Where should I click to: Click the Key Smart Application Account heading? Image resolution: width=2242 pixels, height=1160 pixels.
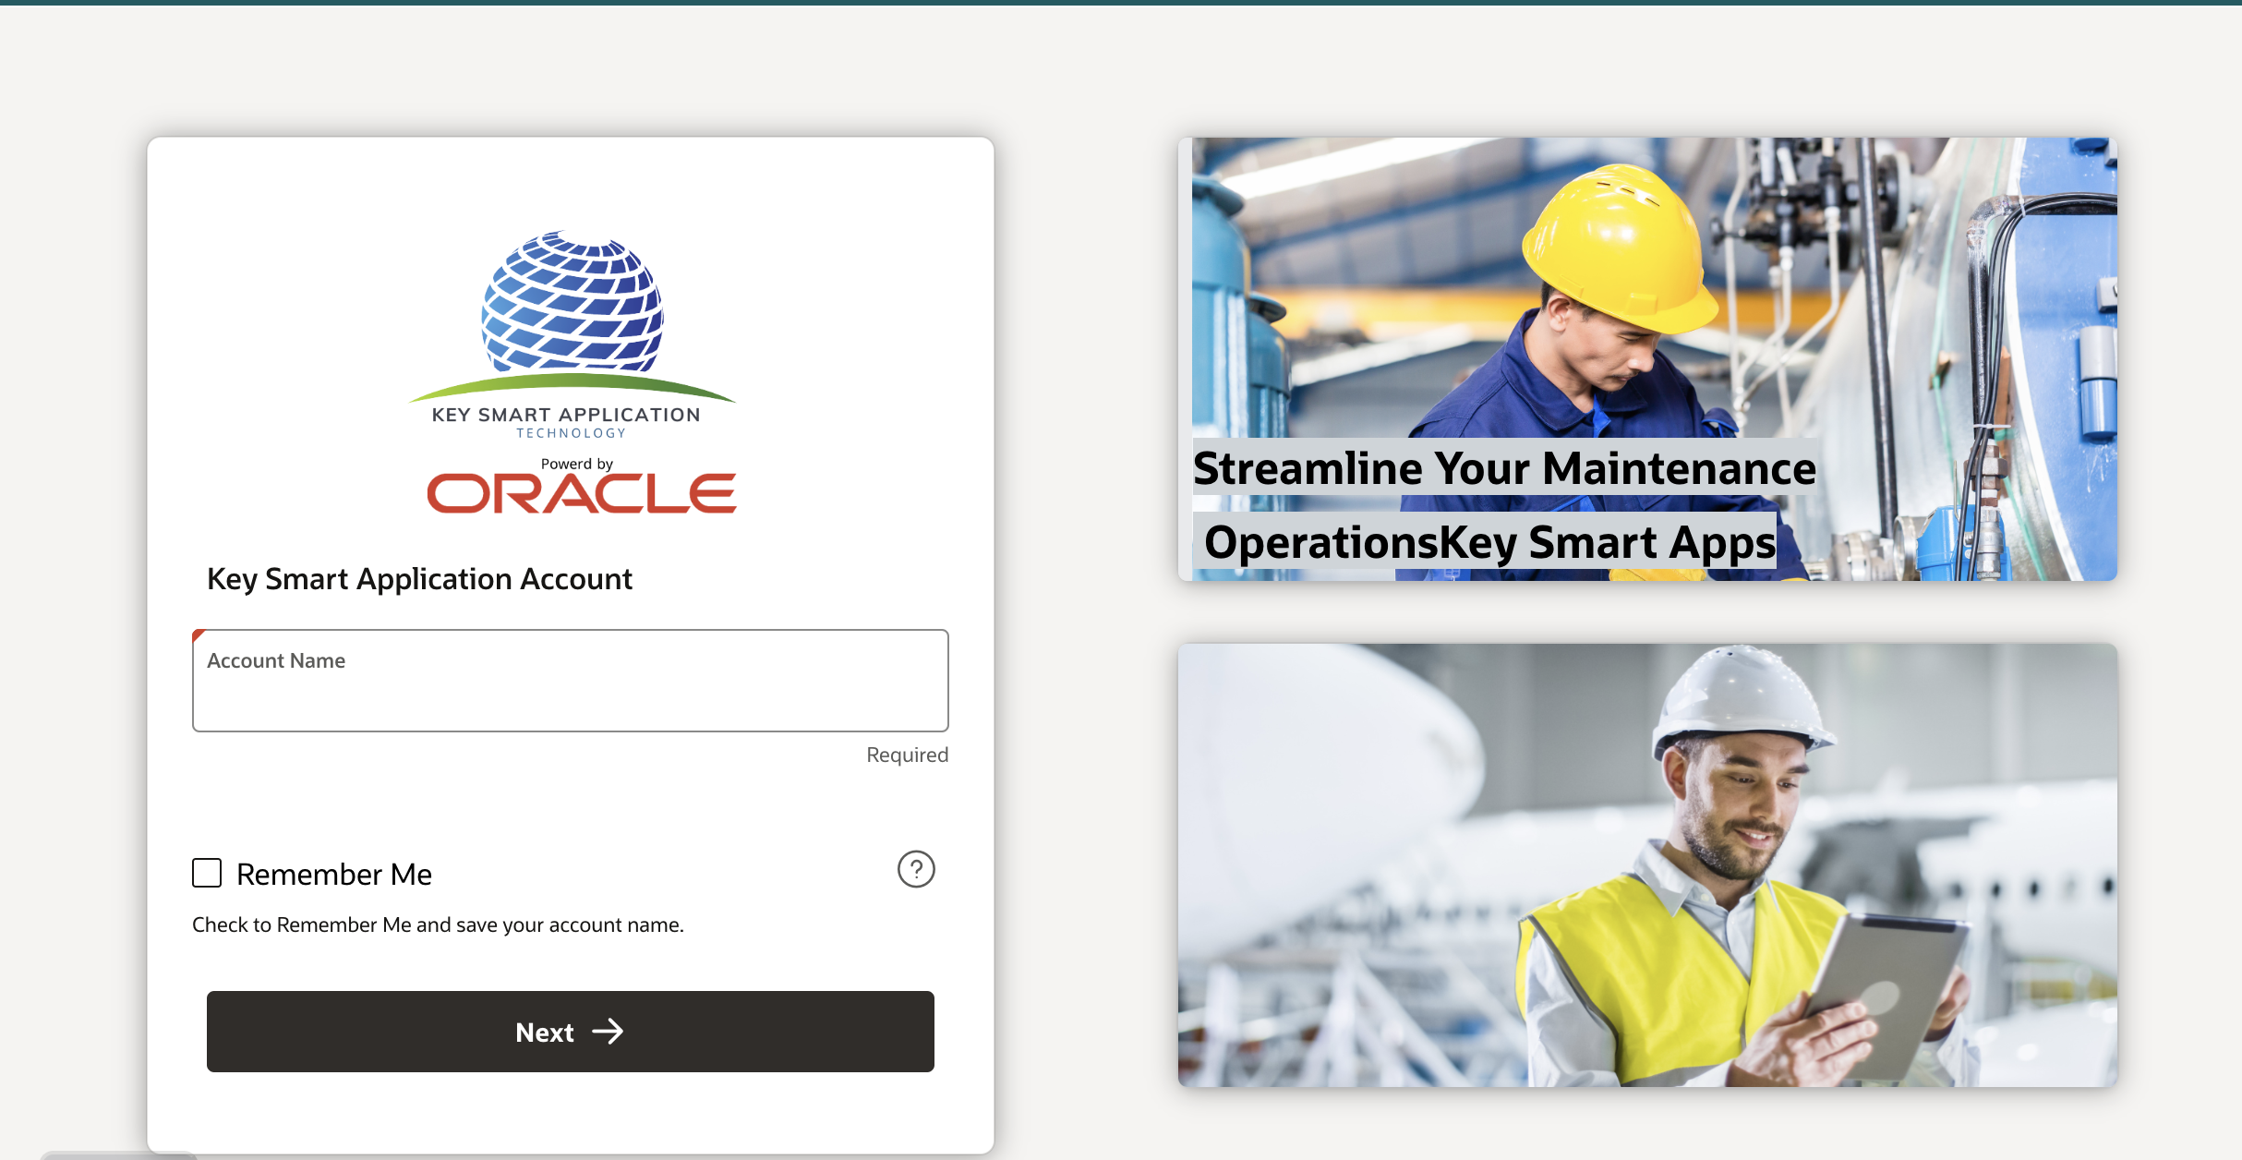click(419, 579)
